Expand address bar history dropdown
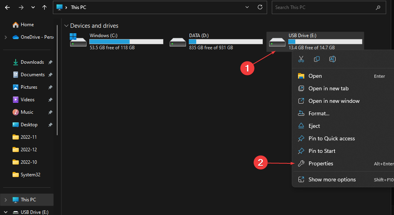The width and height of the screenshot is (394, 215). [x=246, y=7]
